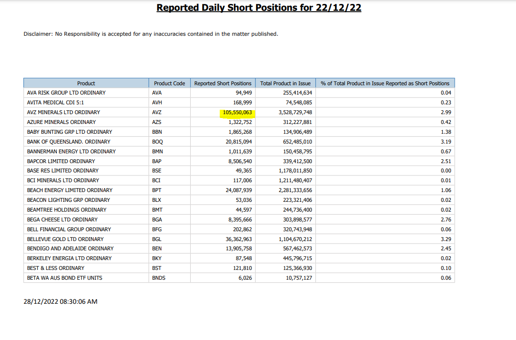Screen dimensions: 516x340
Task: Click the 3.29 percentage value
Action: [445, 239]
